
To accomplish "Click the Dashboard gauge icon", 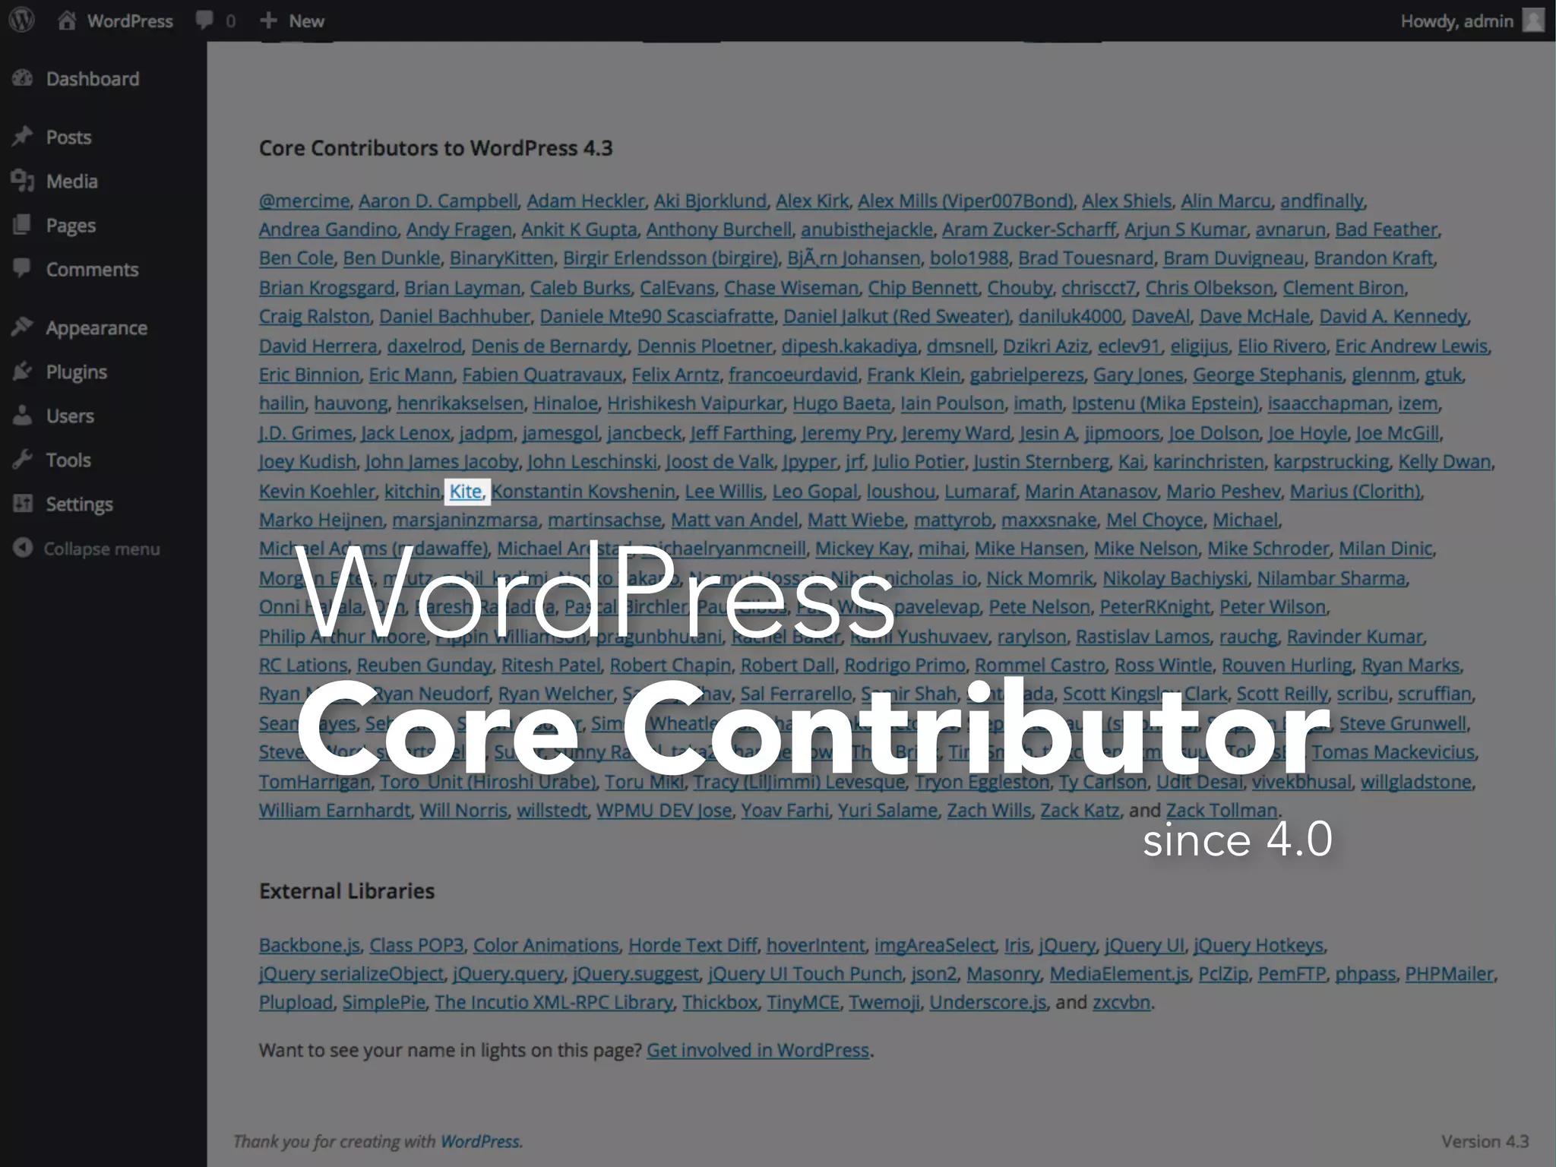I will click(x=23, y=77).
